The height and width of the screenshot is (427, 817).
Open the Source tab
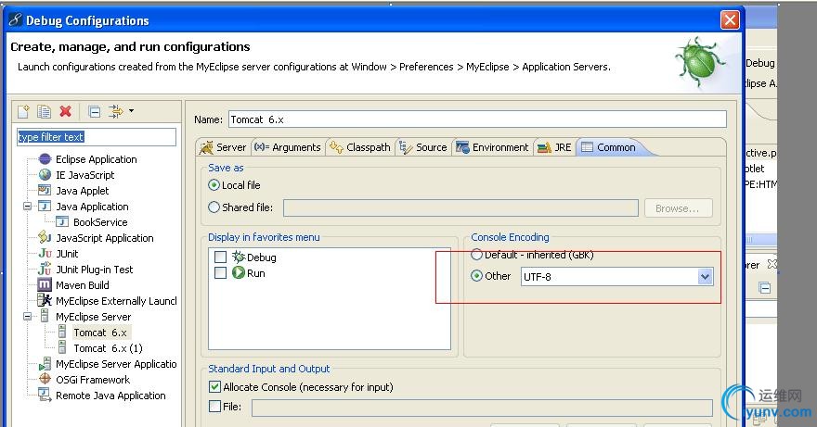423,147
